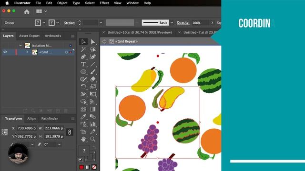Select the Selection tool (black arrow)
305x171 pixels.
click(83, 42)
